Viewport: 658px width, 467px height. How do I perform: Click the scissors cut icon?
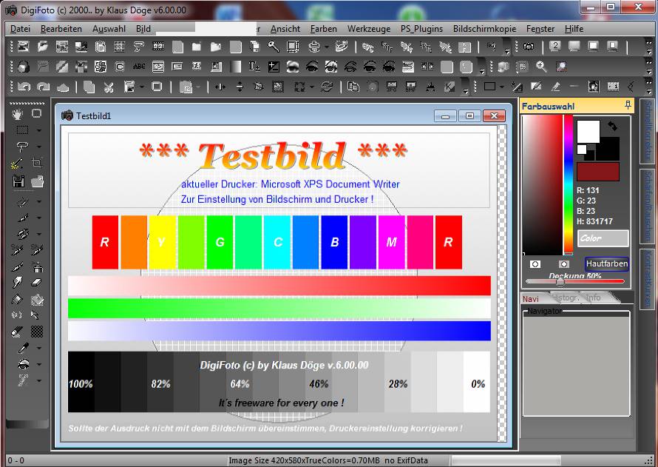108,87
